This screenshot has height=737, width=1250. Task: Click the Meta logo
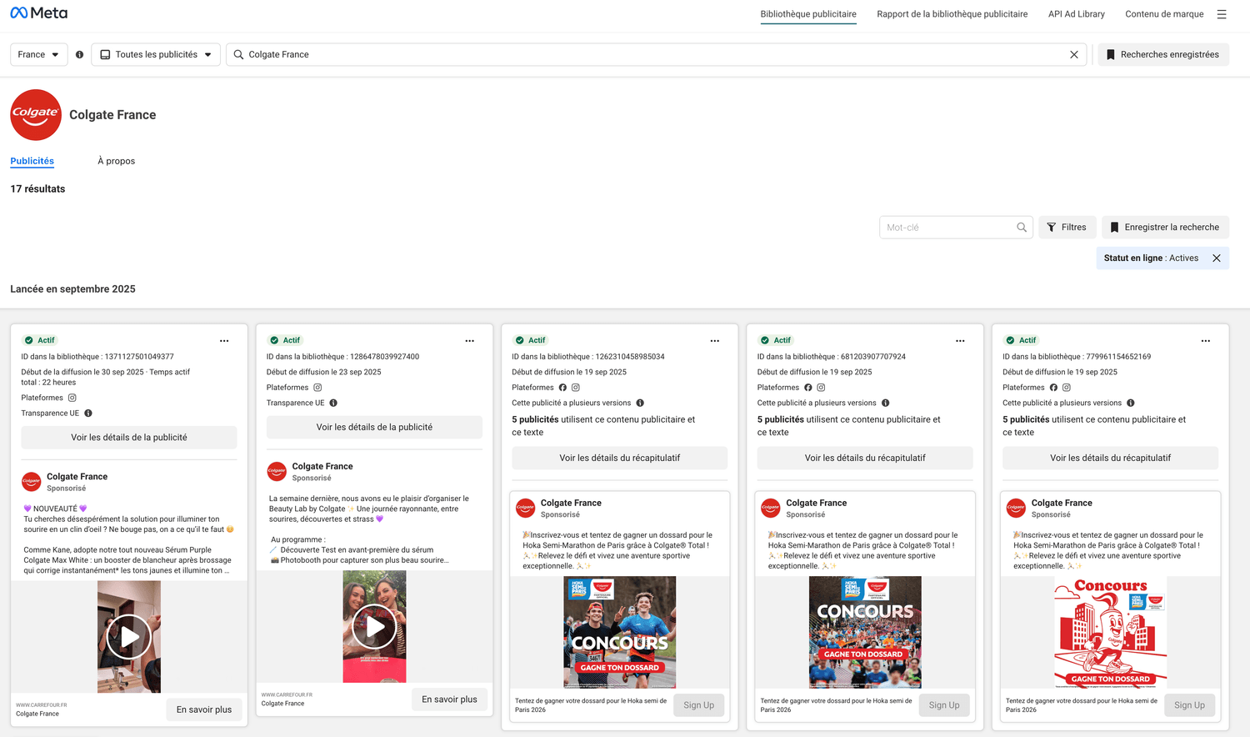coord(39,13)
